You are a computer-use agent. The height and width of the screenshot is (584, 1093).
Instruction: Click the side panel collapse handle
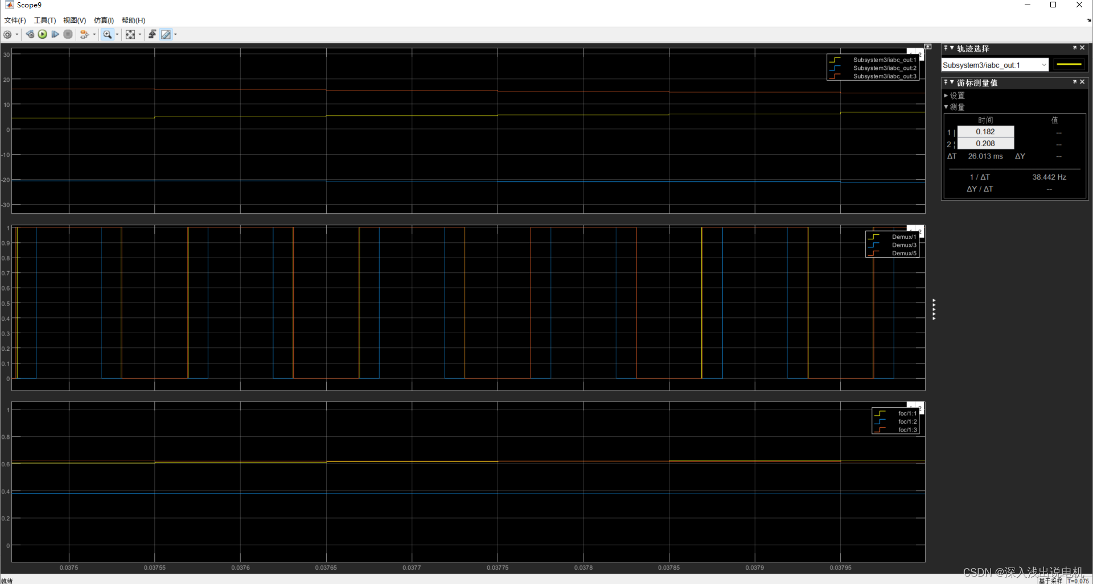click(934, 309)
